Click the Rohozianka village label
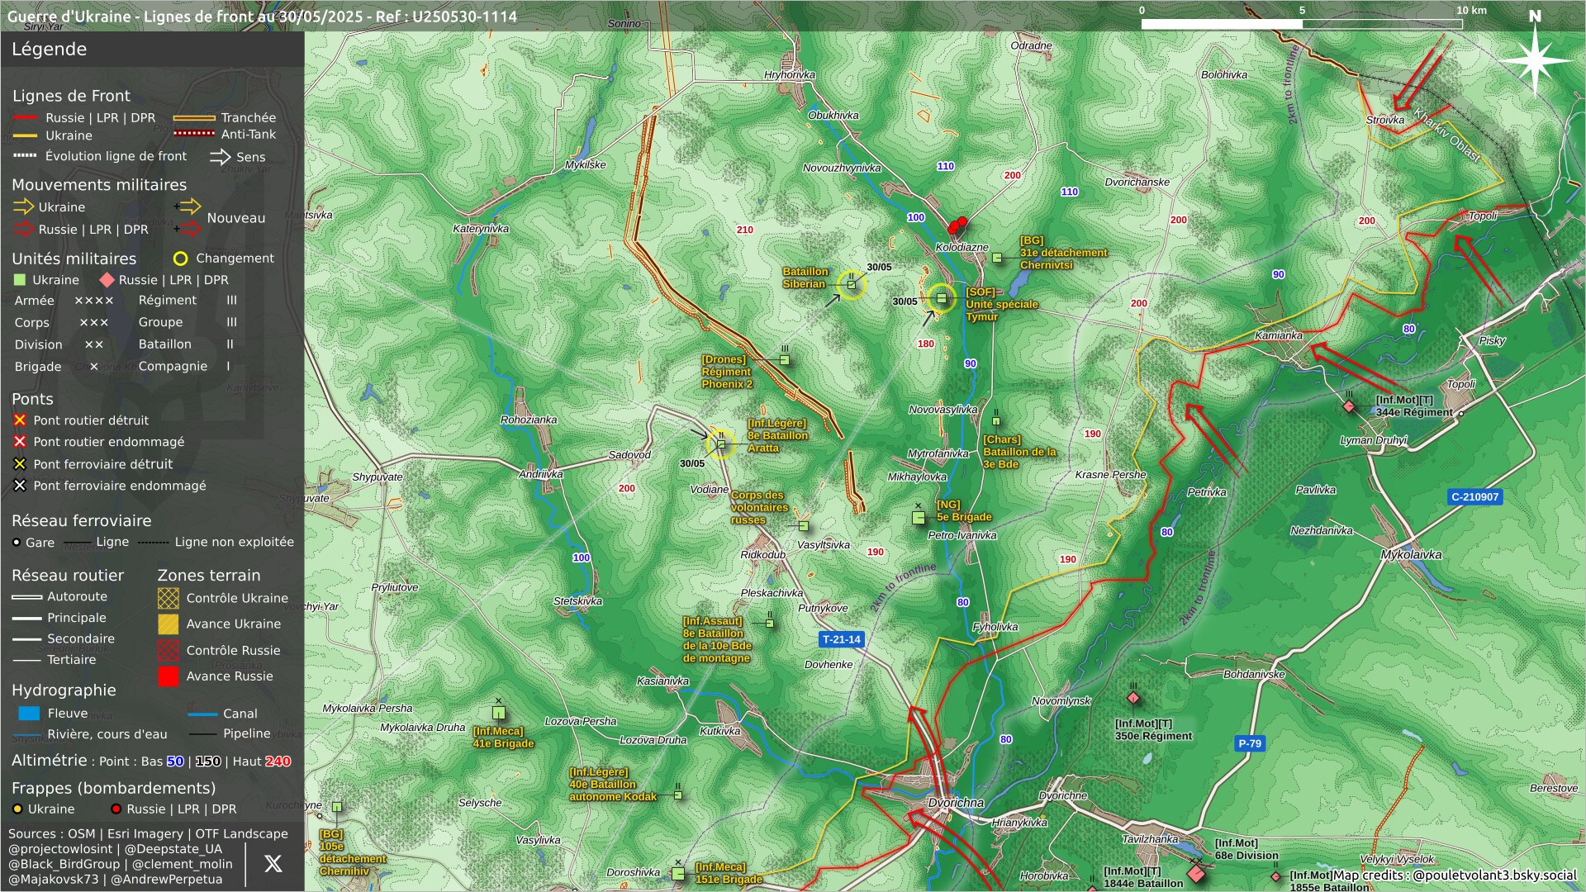 [x=529, y=420]
